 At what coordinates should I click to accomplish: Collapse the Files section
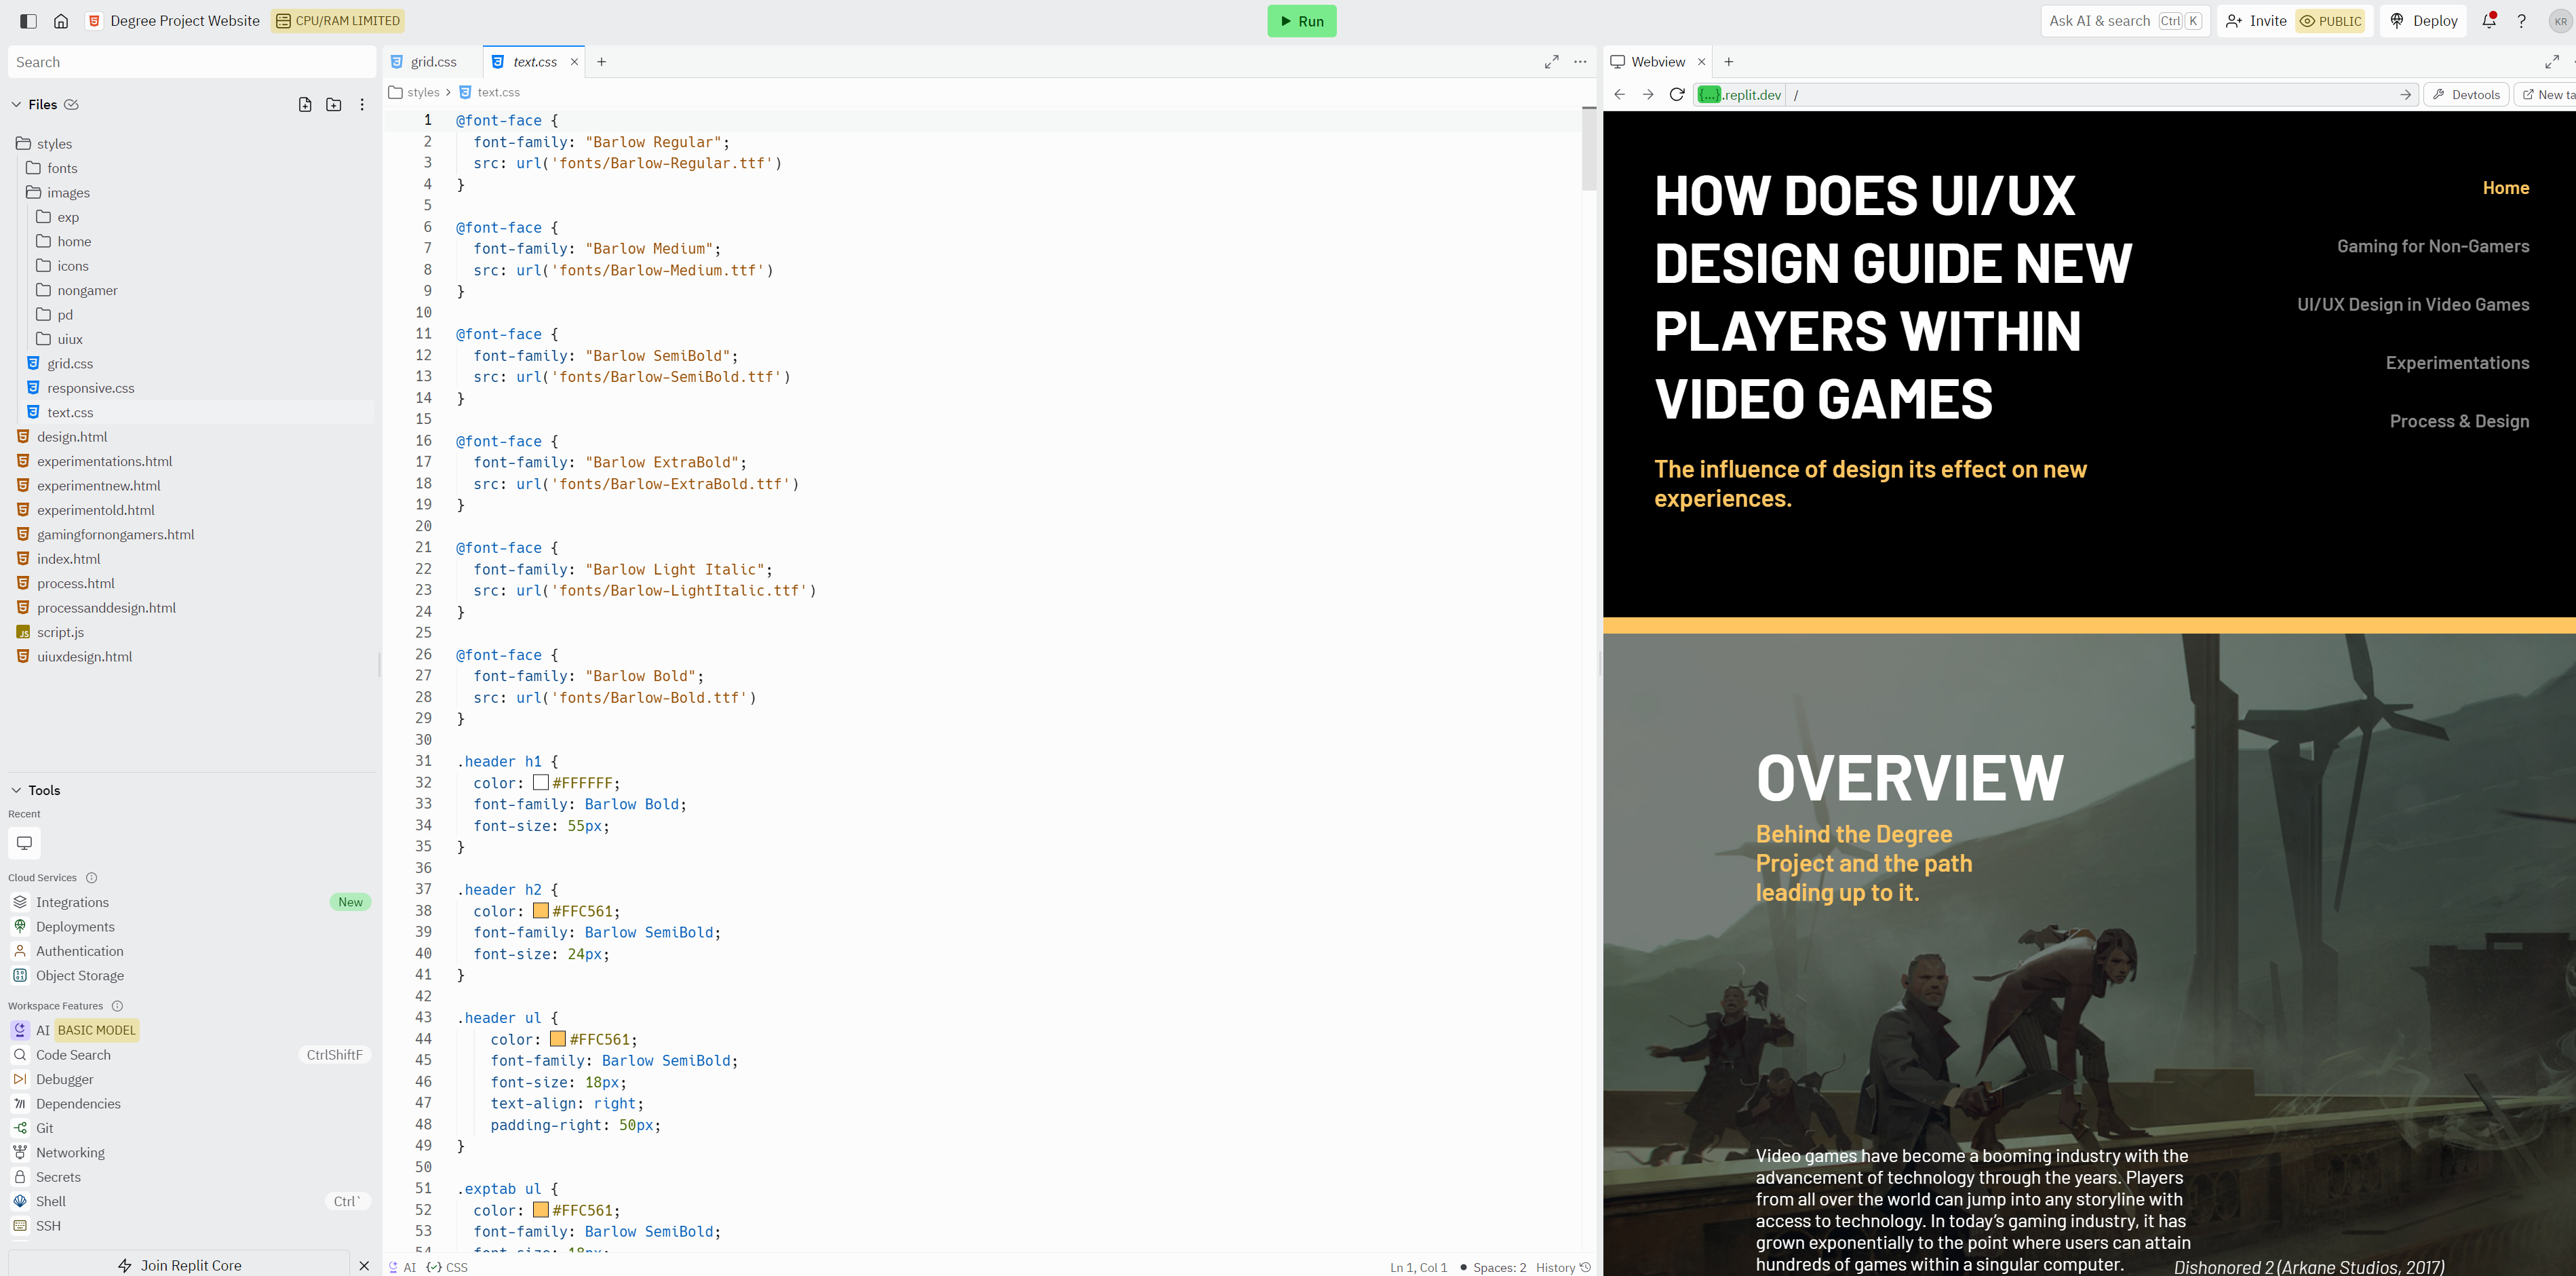(x=16, y=104)
